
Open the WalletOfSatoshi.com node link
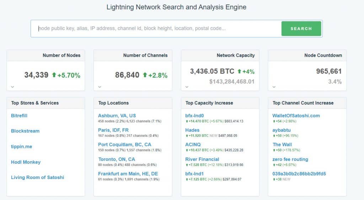pyautogui.click(x=296, y=116)
